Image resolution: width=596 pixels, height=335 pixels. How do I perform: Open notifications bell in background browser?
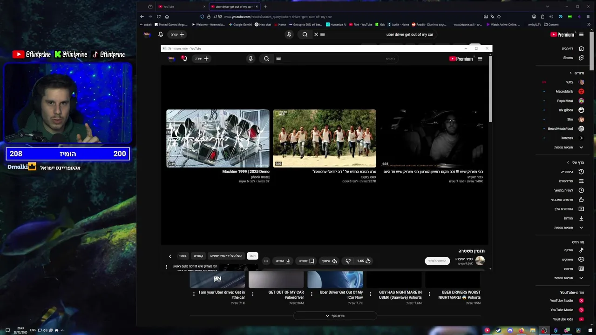tap(161, 34)
